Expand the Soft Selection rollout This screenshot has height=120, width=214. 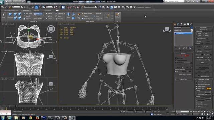(183, 80)
